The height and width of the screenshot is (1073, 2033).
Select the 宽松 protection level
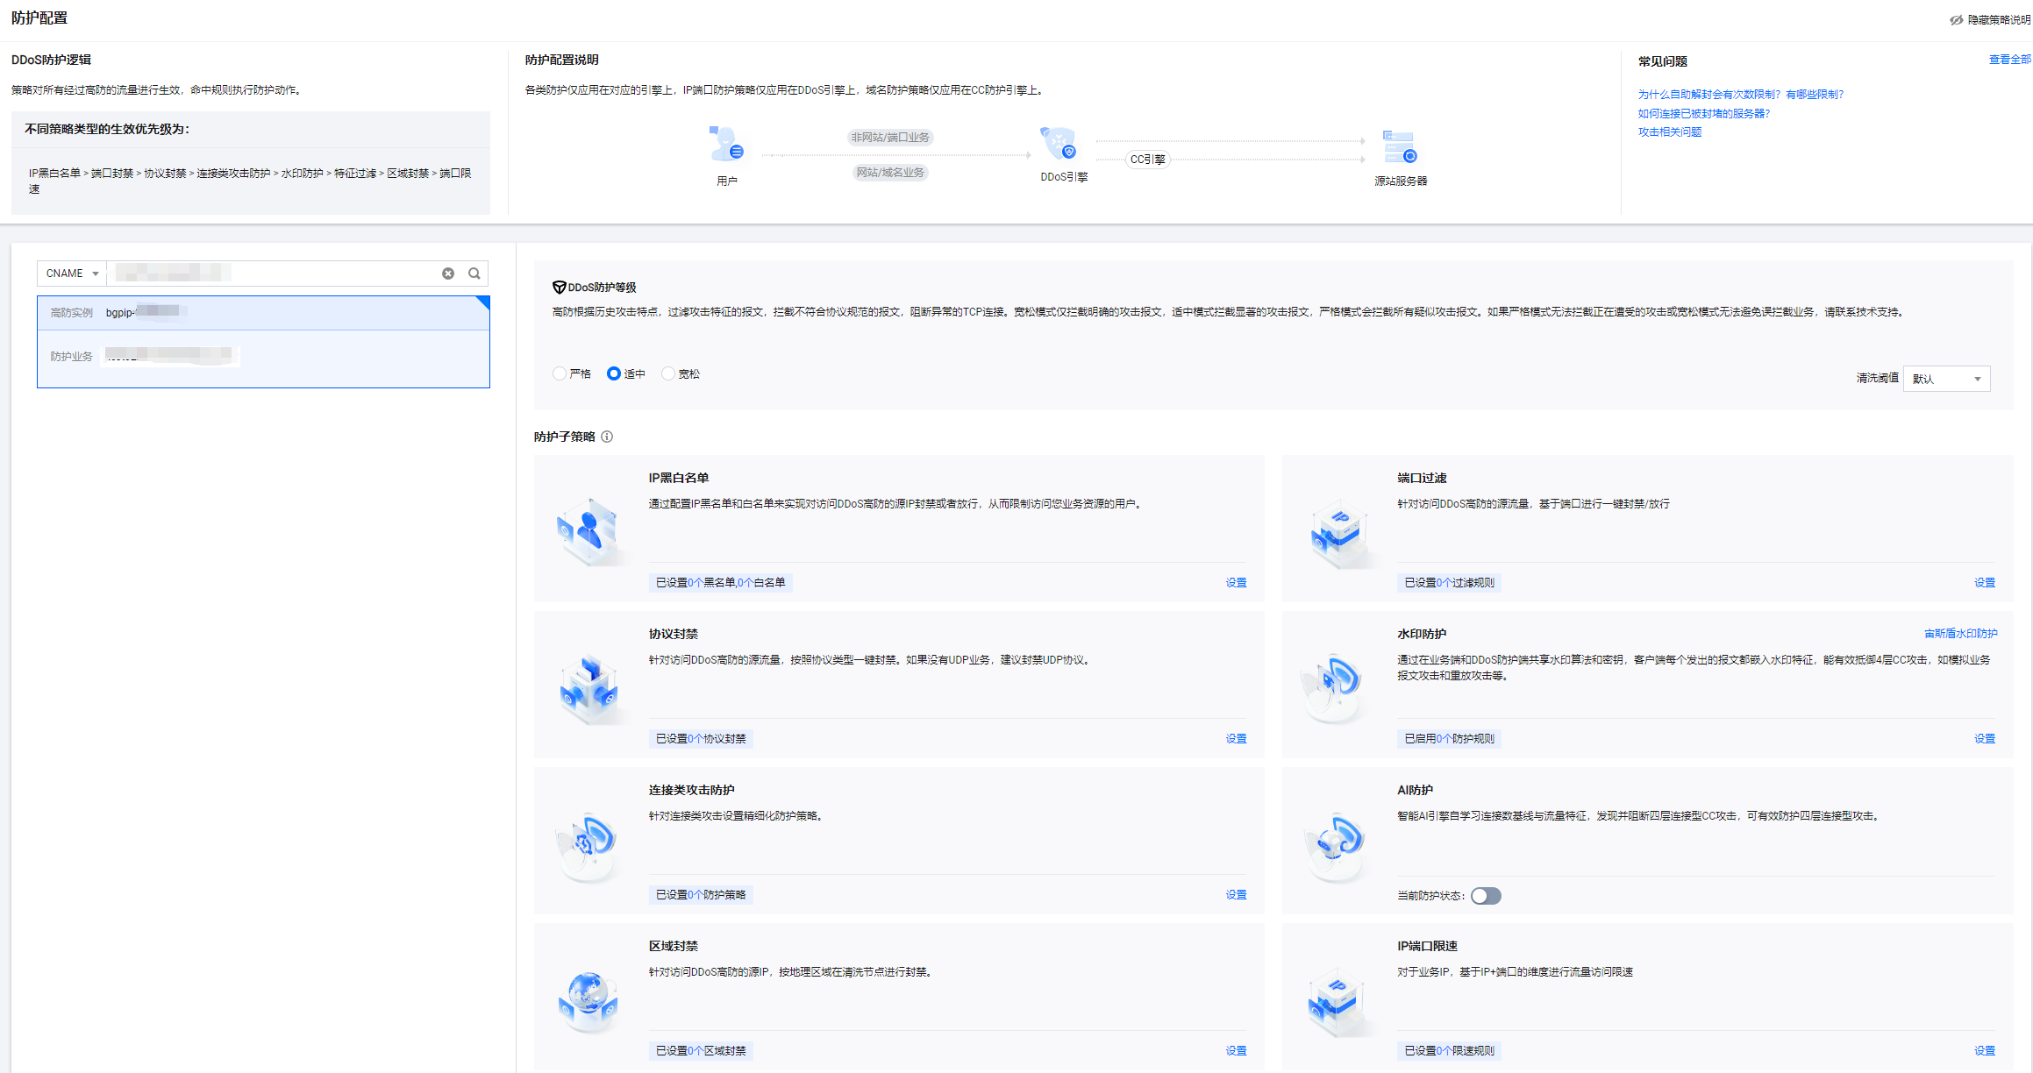click(668, 373)
